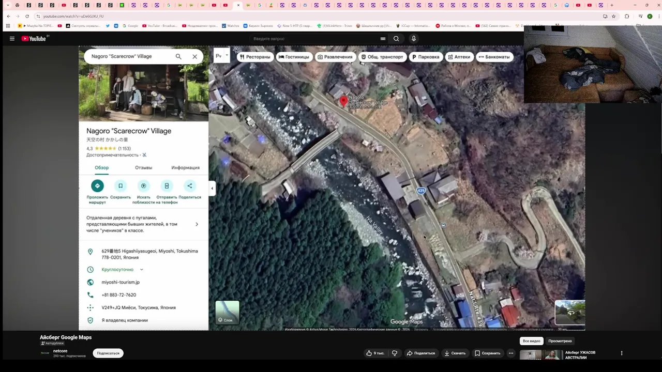The image size is (662, 372).
Task: Open the Айсберг УЖАСОВ АВСТРАЛИИ video thumbnail
Action: pyautogui.click(x=540, y=355)
